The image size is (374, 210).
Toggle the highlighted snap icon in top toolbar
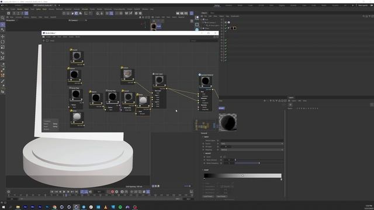click(x=112, y=13)
